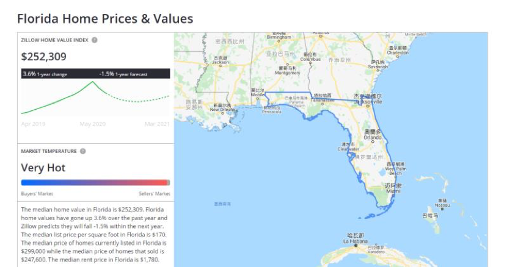Click the Market Temperature help icon
The image size is (507, 267).
[82, 151]
